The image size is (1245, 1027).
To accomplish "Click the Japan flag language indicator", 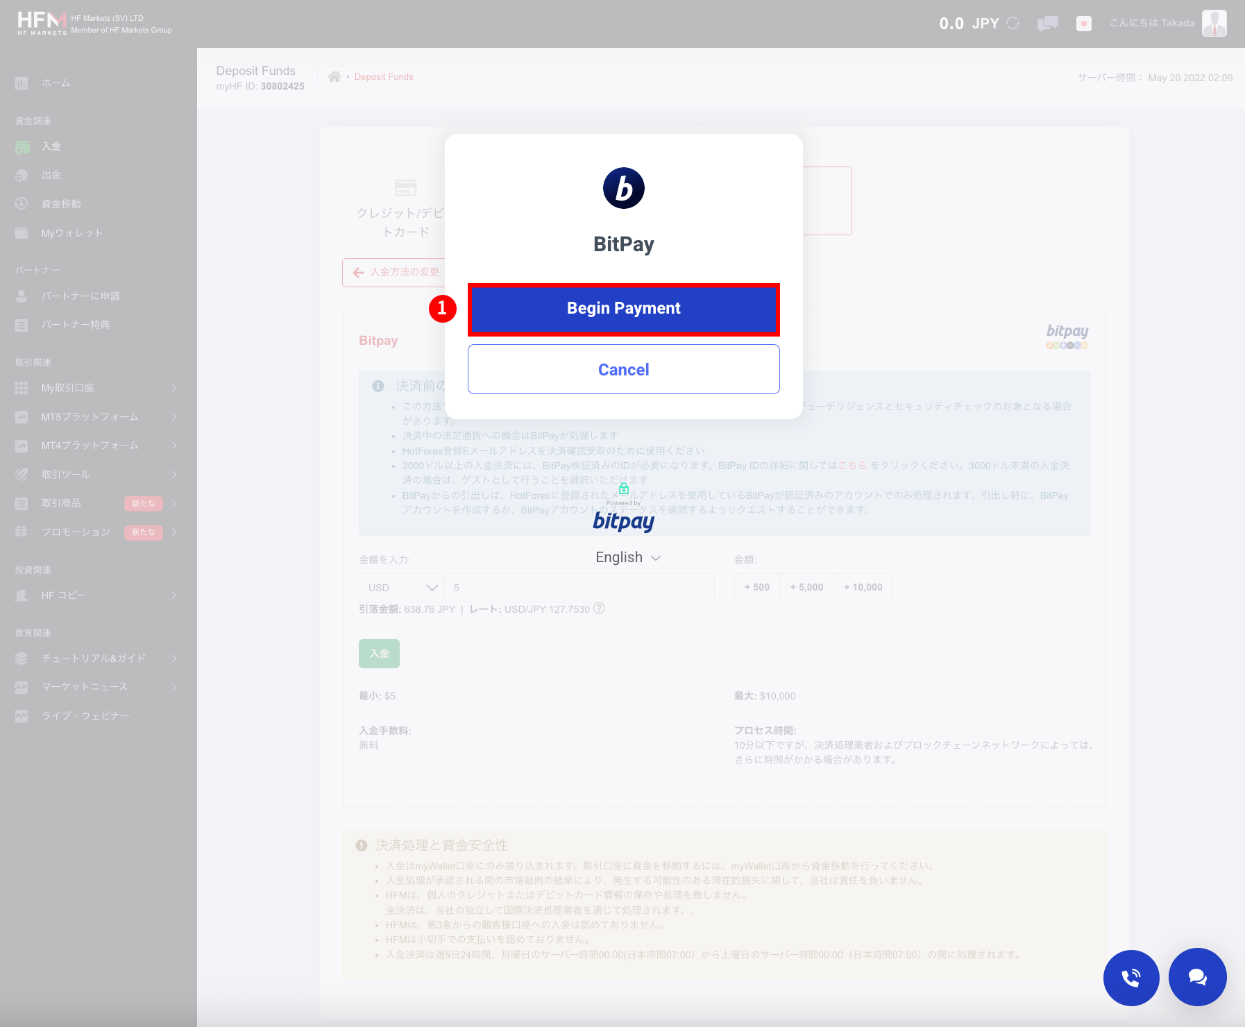I will point(1083,23).
